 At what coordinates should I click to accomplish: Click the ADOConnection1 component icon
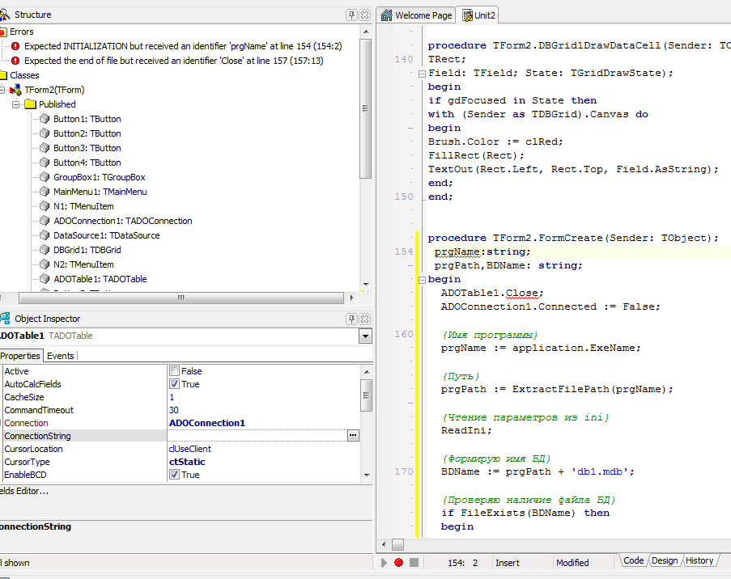[45, 221]
